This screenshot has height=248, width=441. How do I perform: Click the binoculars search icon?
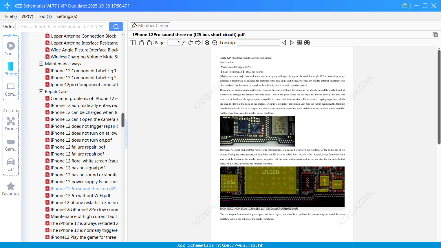(x=307, y=42)
